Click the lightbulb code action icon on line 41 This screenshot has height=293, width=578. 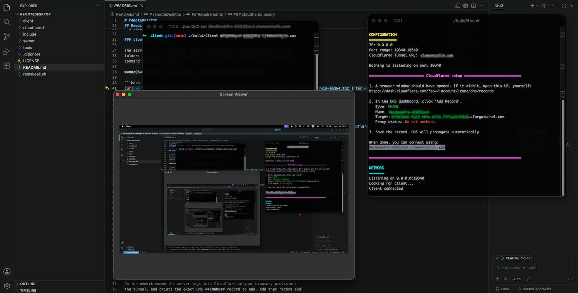point(108,88)
